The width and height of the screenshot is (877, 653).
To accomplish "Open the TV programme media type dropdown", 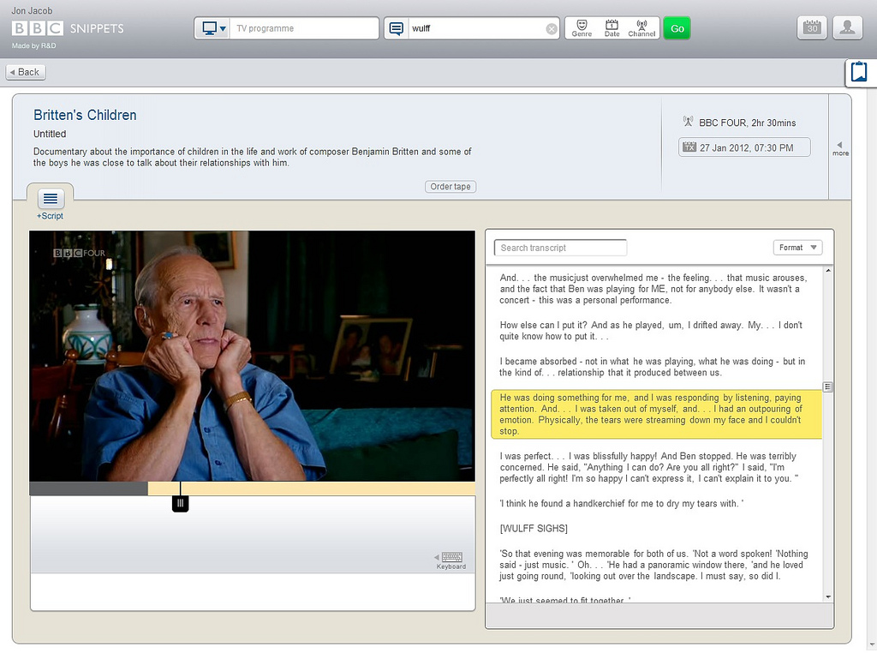I will click(214, 28).
